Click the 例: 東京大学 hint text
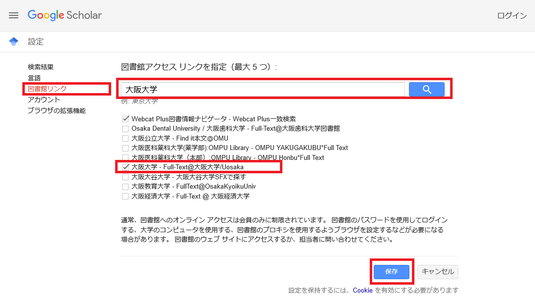Image resolution: width=535 pixels, height=302 pixels. (139, 101)
